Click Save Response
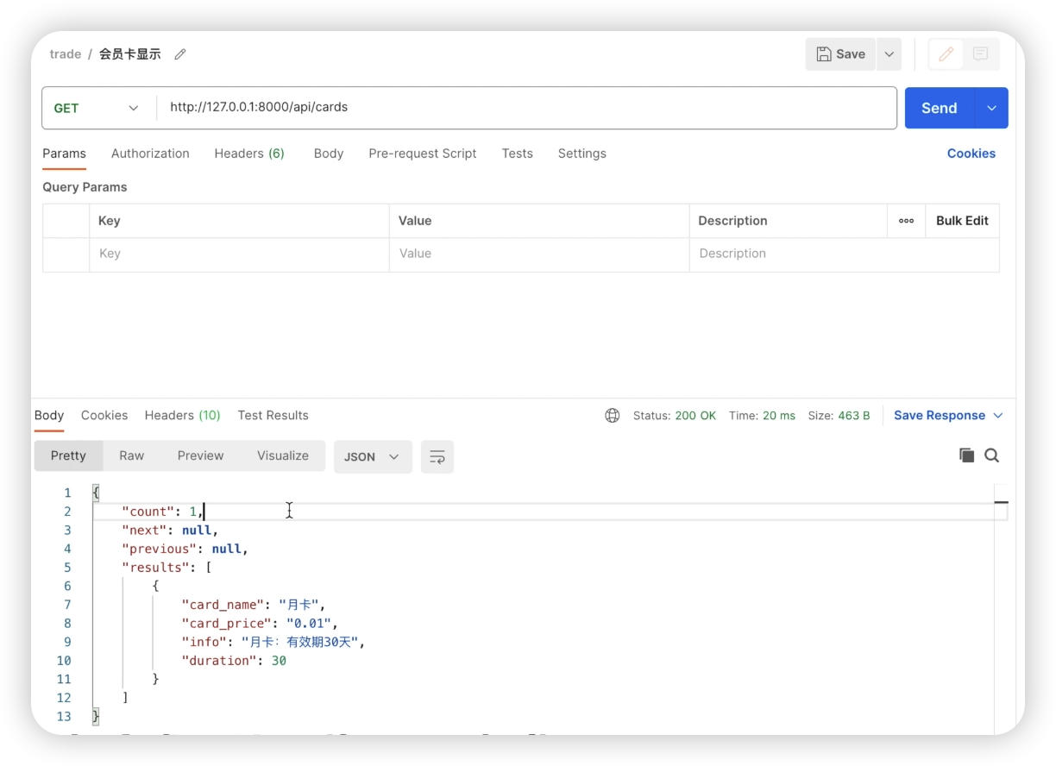This screenshot has height=766, width=1056. 939,416
